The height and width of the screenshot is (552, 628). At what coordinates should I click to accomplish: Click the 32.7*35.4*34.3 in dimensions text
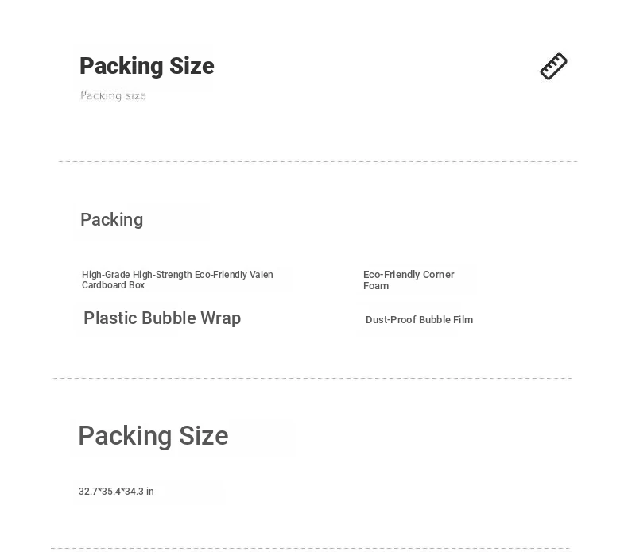click(x=116, y=492)
